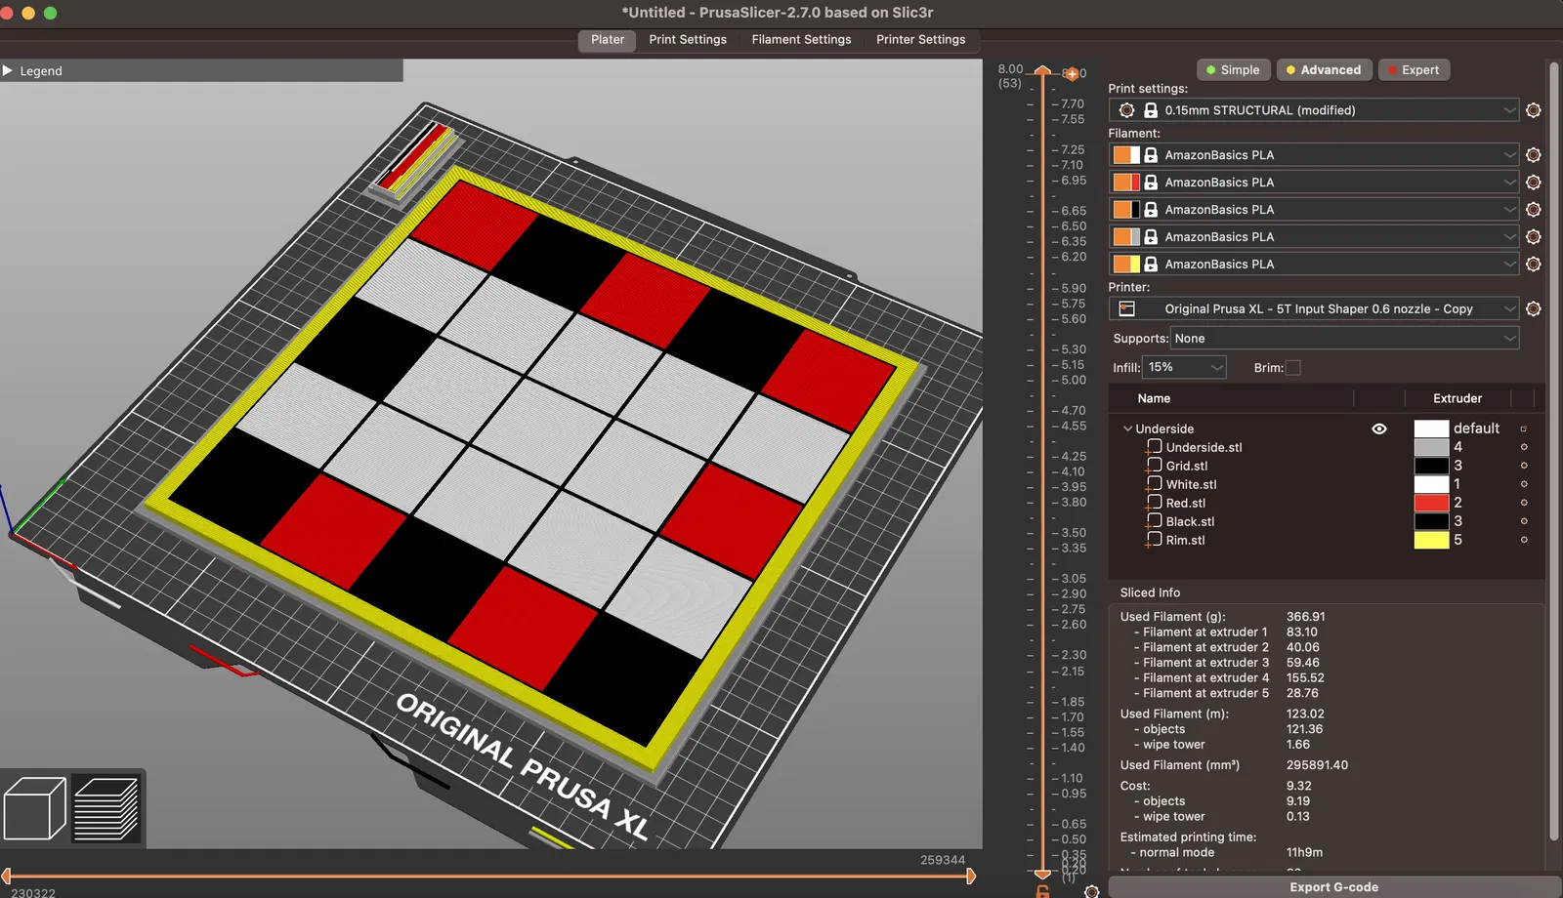The width and height of the screenshot is (1563, 898).
Task: Expand the Legend panel
Action: [x=9, y=70]
